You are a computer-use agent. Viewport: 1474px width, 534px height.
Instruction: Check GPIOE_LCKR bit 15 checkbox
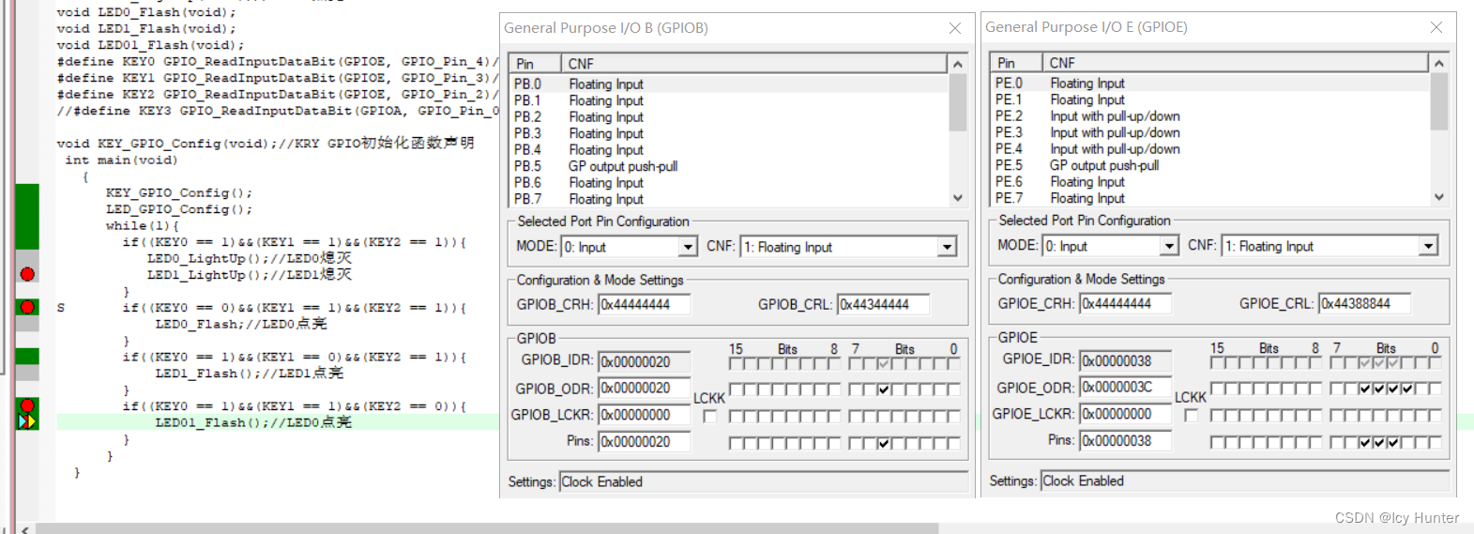(1217, 415)
